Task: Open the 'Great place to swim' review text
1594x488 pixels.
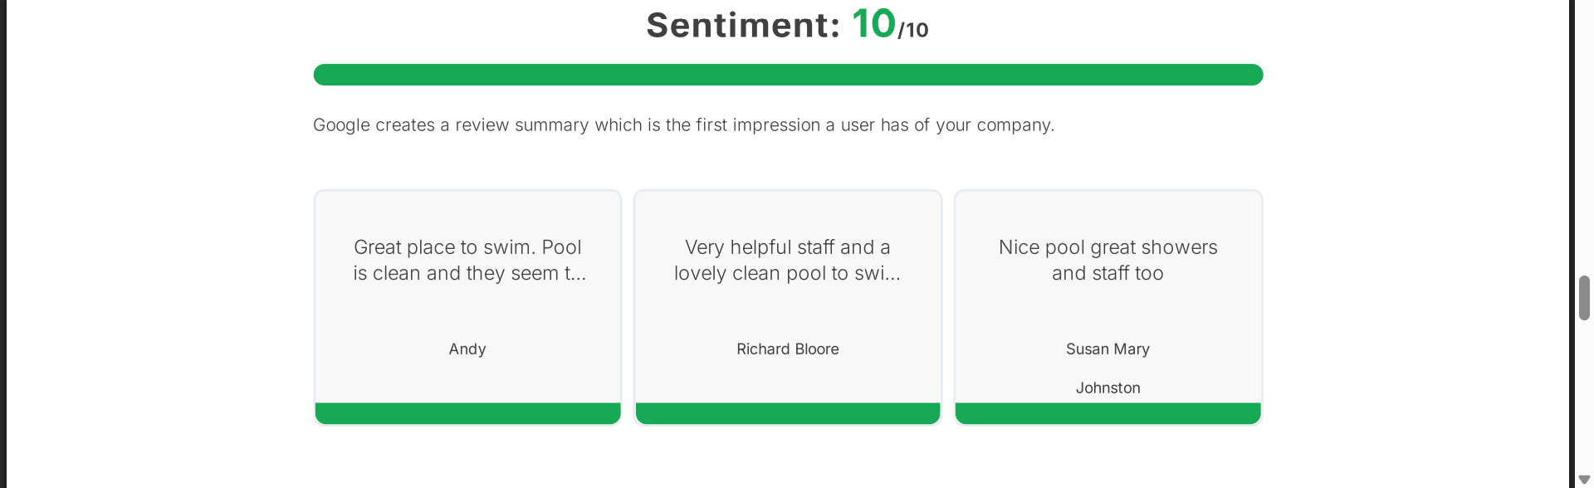Action: click(x=468, y=260)
